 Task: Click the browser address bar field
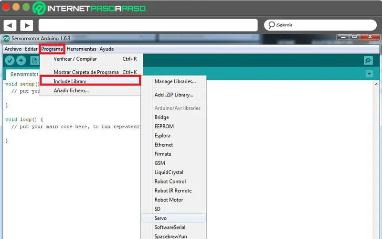point(148,25)
